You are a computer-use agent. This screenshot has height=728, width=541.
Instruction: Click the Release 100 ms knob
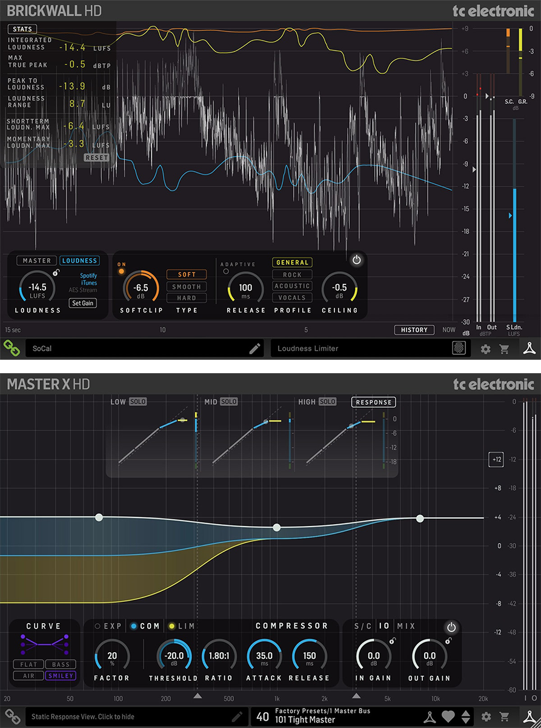coord(245,288)
